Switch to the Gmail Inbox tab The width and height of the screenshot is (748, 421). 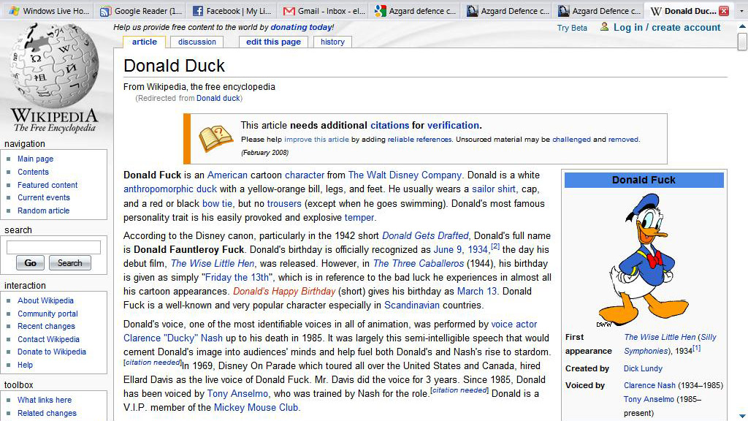(324, 10)
